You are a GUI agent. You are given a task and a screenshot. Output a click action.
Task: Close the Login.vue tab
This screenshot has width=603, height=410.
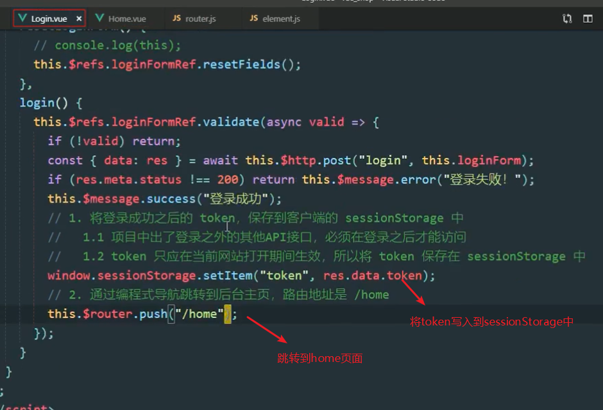pyautogui.click(x=79, y=19)
